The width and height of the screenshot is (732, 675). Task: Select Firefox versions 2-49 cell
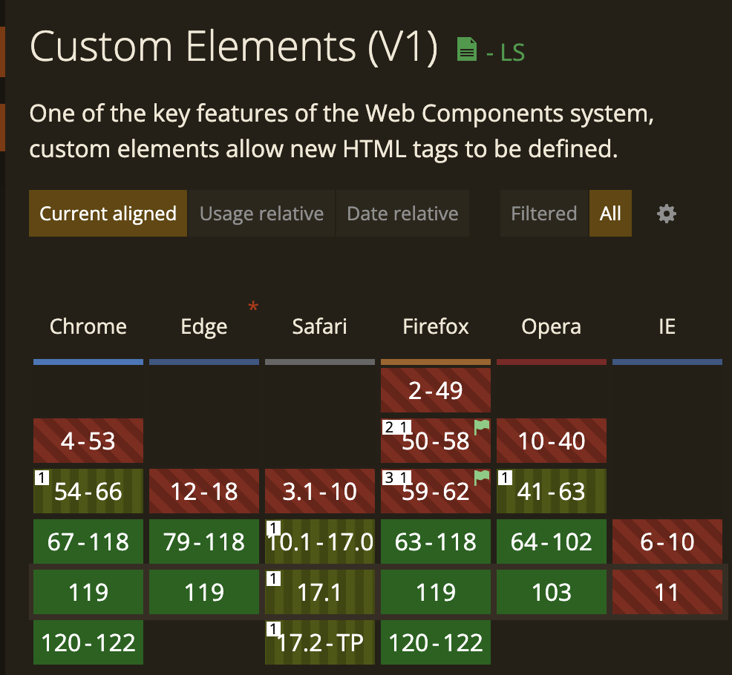436,390
